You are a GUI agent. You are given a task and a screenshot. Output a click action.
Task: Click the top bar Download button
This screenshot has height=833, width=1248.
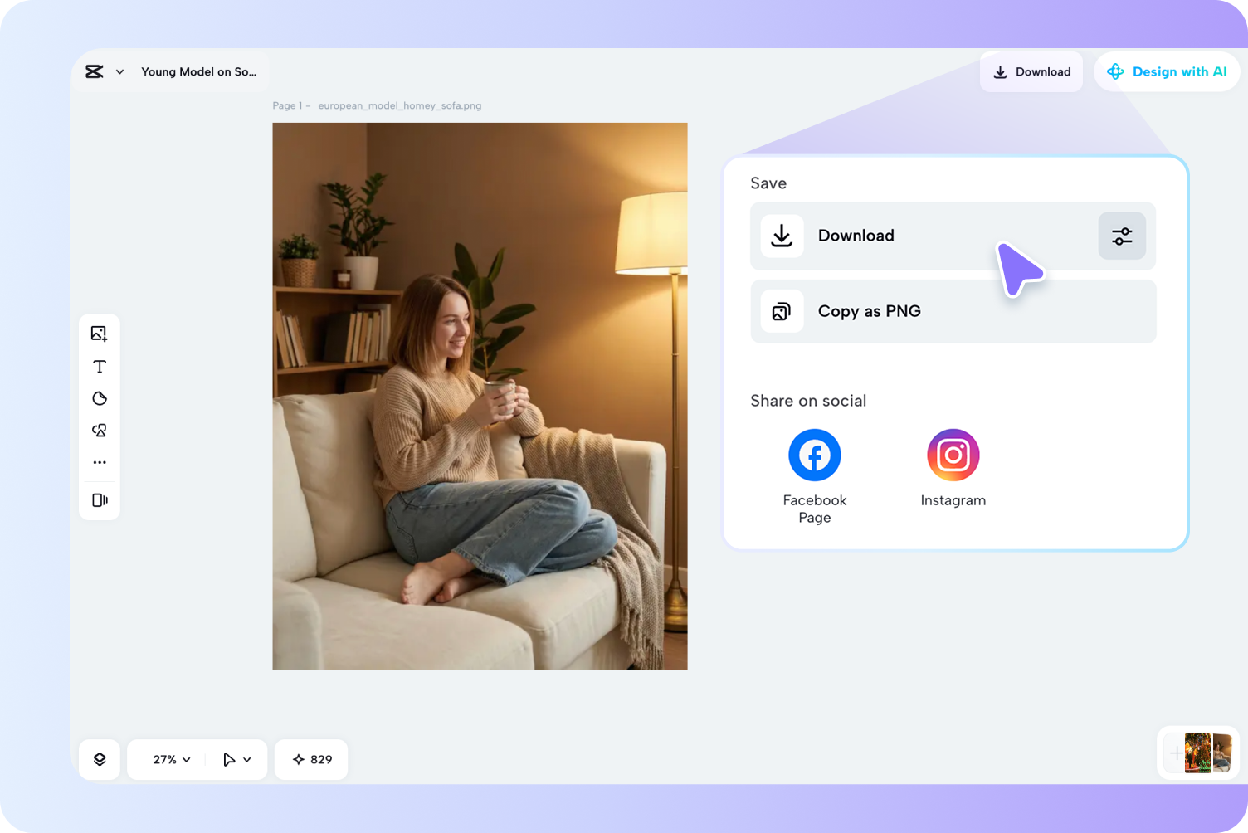coord(1031,72)
